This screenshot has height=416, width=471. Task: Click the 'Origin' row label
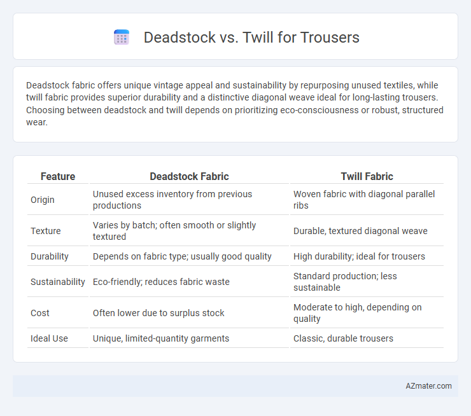tap(43, 200)
